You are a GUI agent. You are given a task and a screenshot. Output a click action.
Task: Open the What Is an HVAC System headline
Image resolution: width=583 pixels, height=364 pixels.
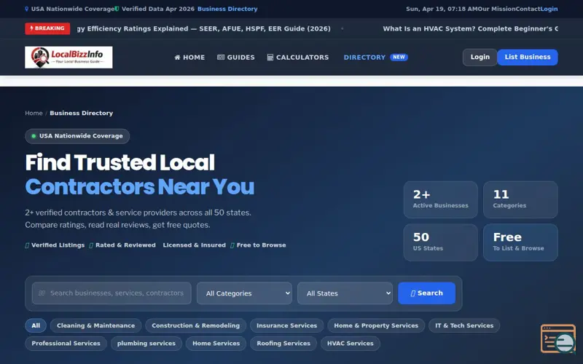(470, 28)
